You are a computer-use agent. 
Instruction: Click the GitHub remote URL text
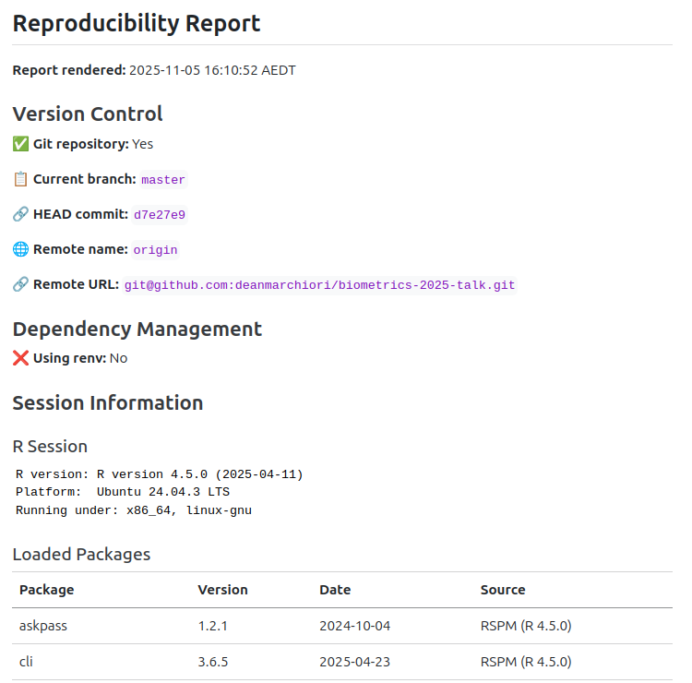click(x=319, y=285)
